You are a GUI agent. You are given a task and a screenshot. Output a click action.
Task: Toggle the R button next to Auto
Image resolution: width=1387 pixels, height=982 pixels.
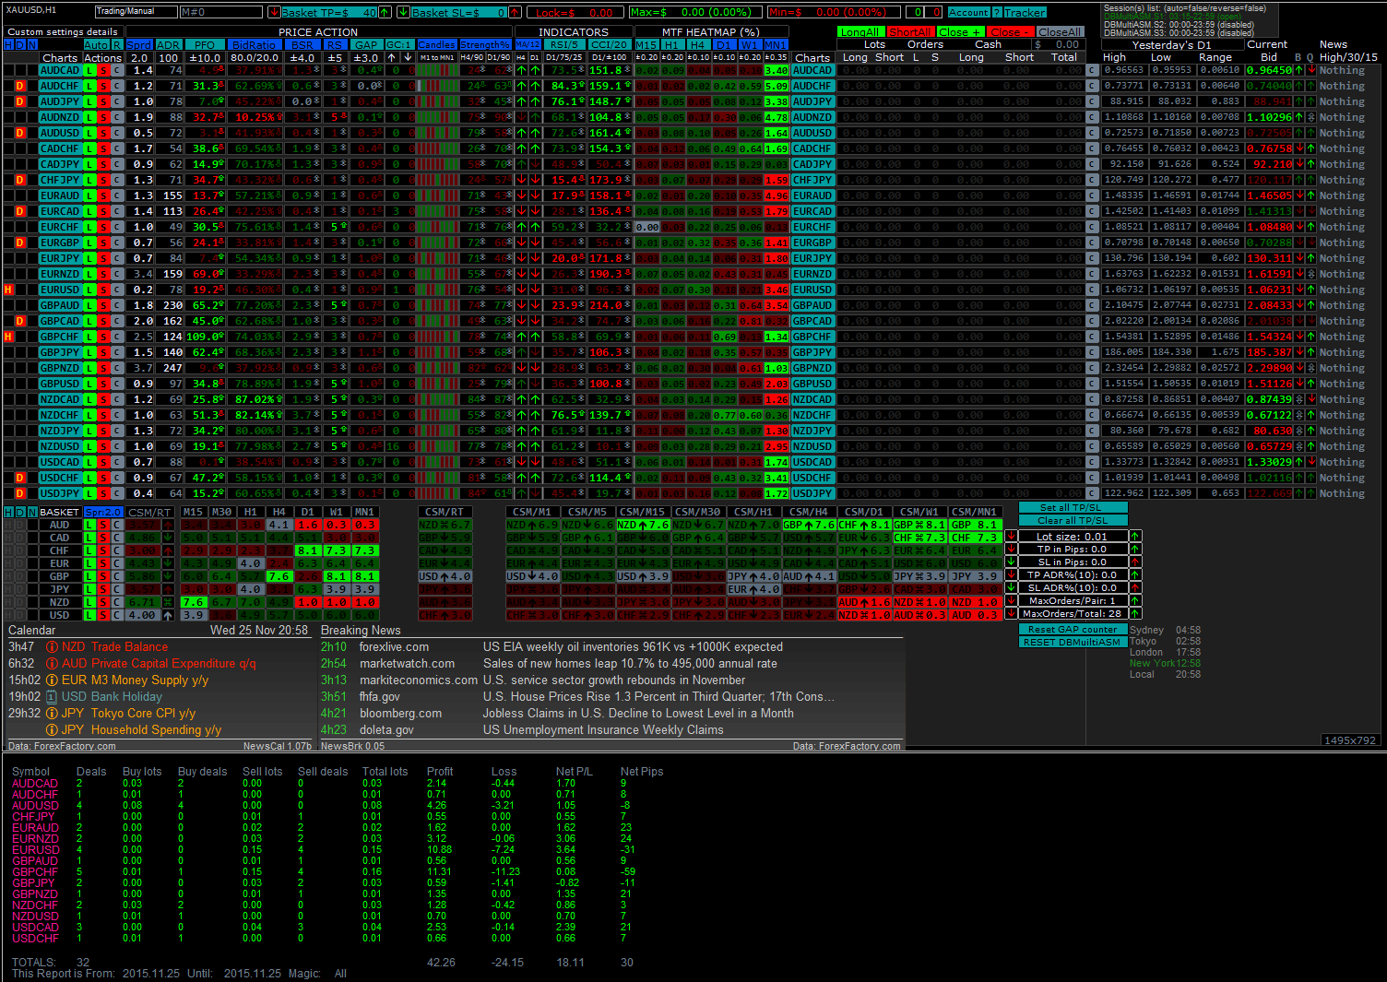[118, 44]
